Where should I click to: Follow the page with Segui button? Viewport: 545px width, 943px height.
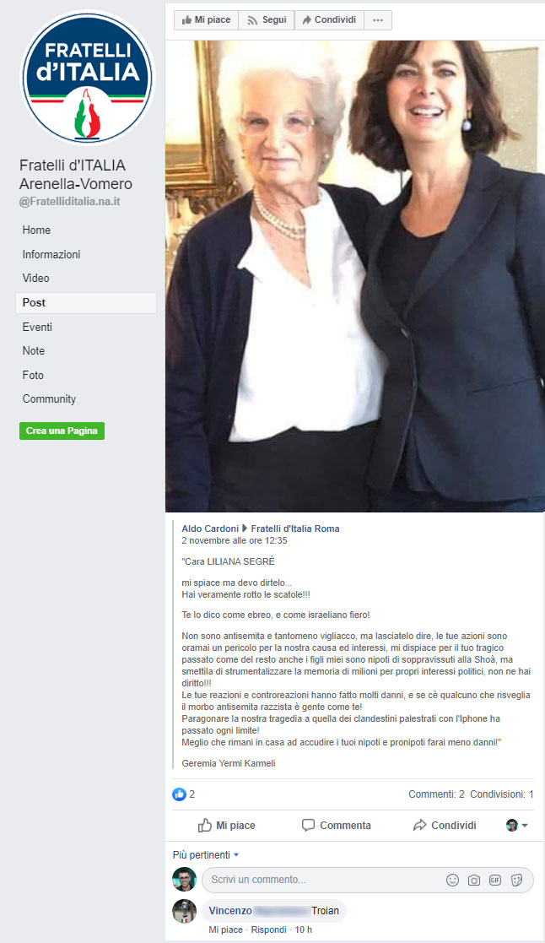coord(267,20)
